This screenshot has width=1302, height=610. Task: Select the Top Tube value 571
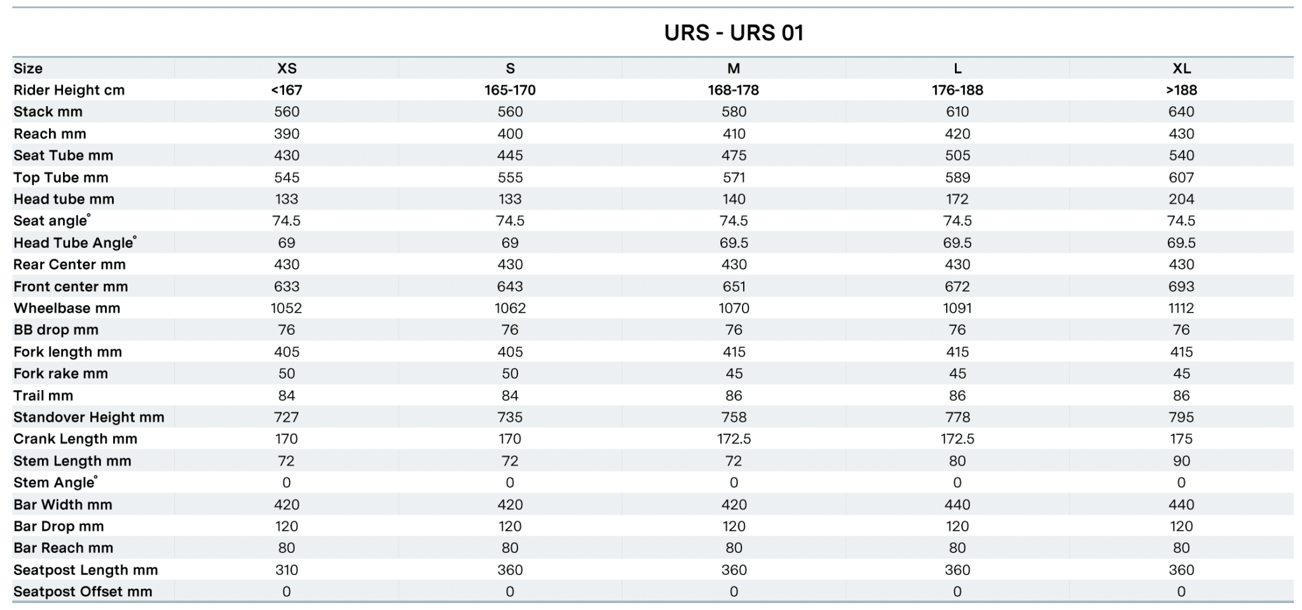[734, 177]
